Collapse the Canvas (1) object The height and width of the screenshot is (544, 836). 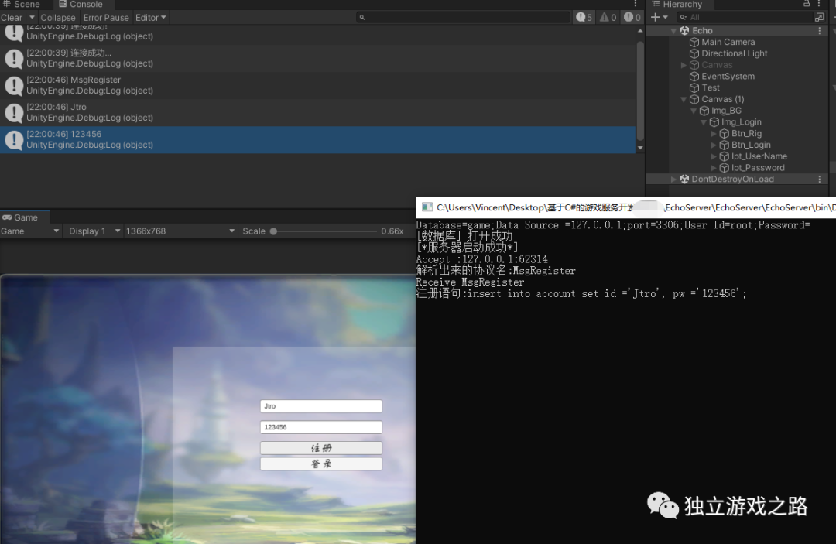684,100
